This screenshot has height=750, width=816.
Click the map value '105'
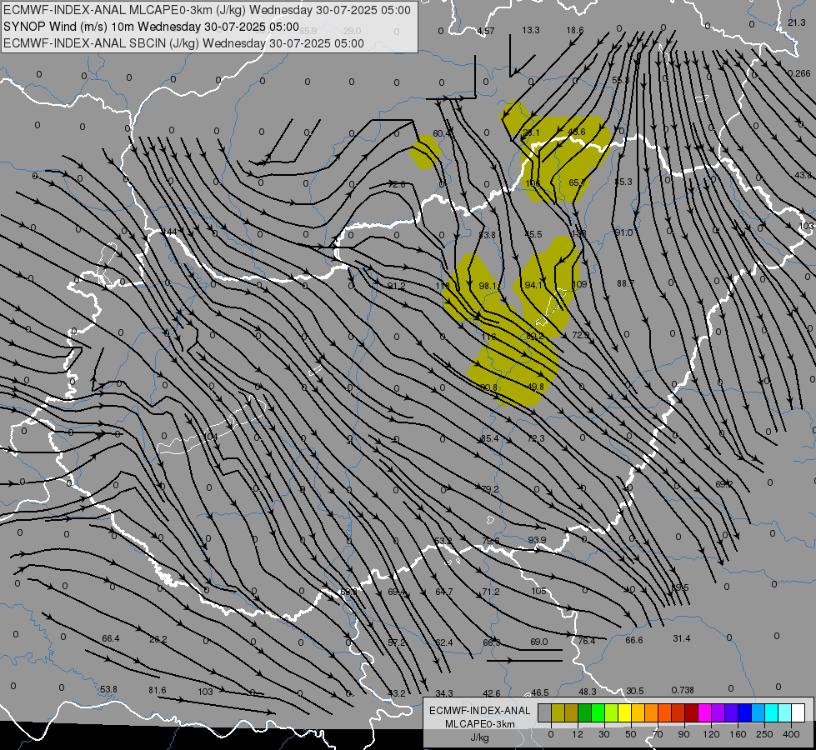(538, 591)
